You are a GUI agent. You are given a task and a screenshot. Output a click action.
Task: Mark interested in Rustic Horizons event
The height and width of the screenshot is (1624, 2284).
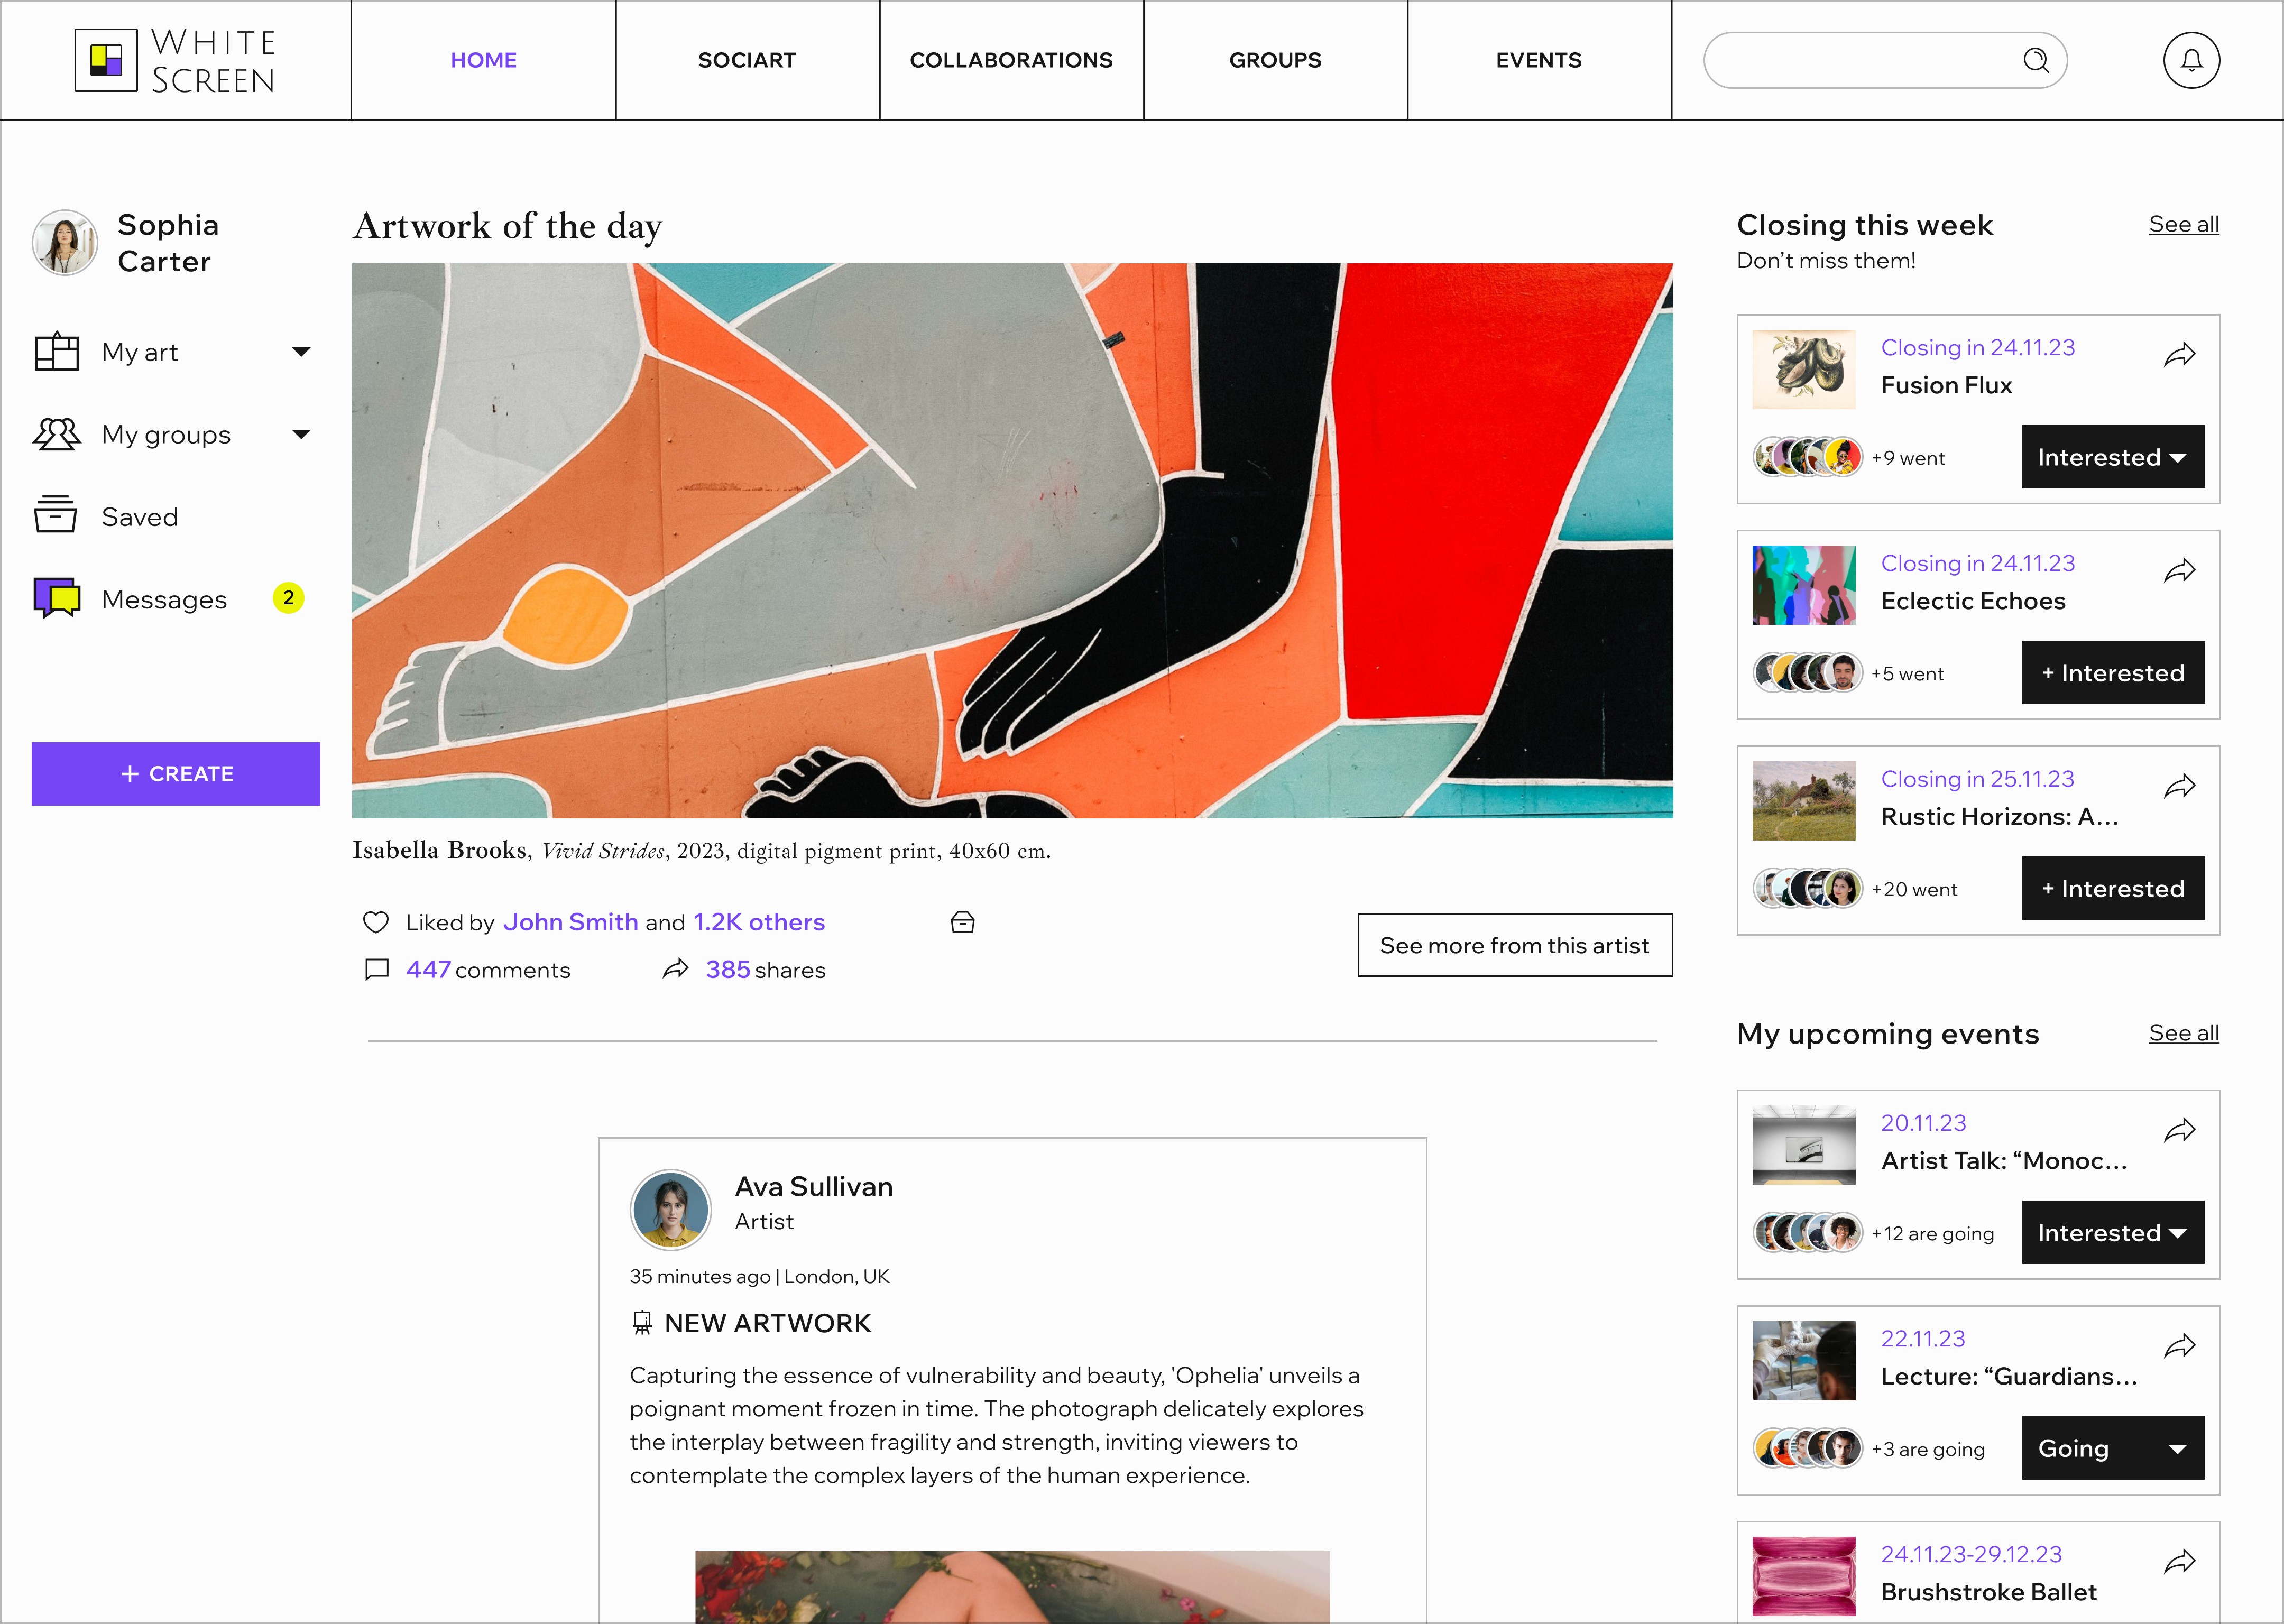coord(2112,888)
